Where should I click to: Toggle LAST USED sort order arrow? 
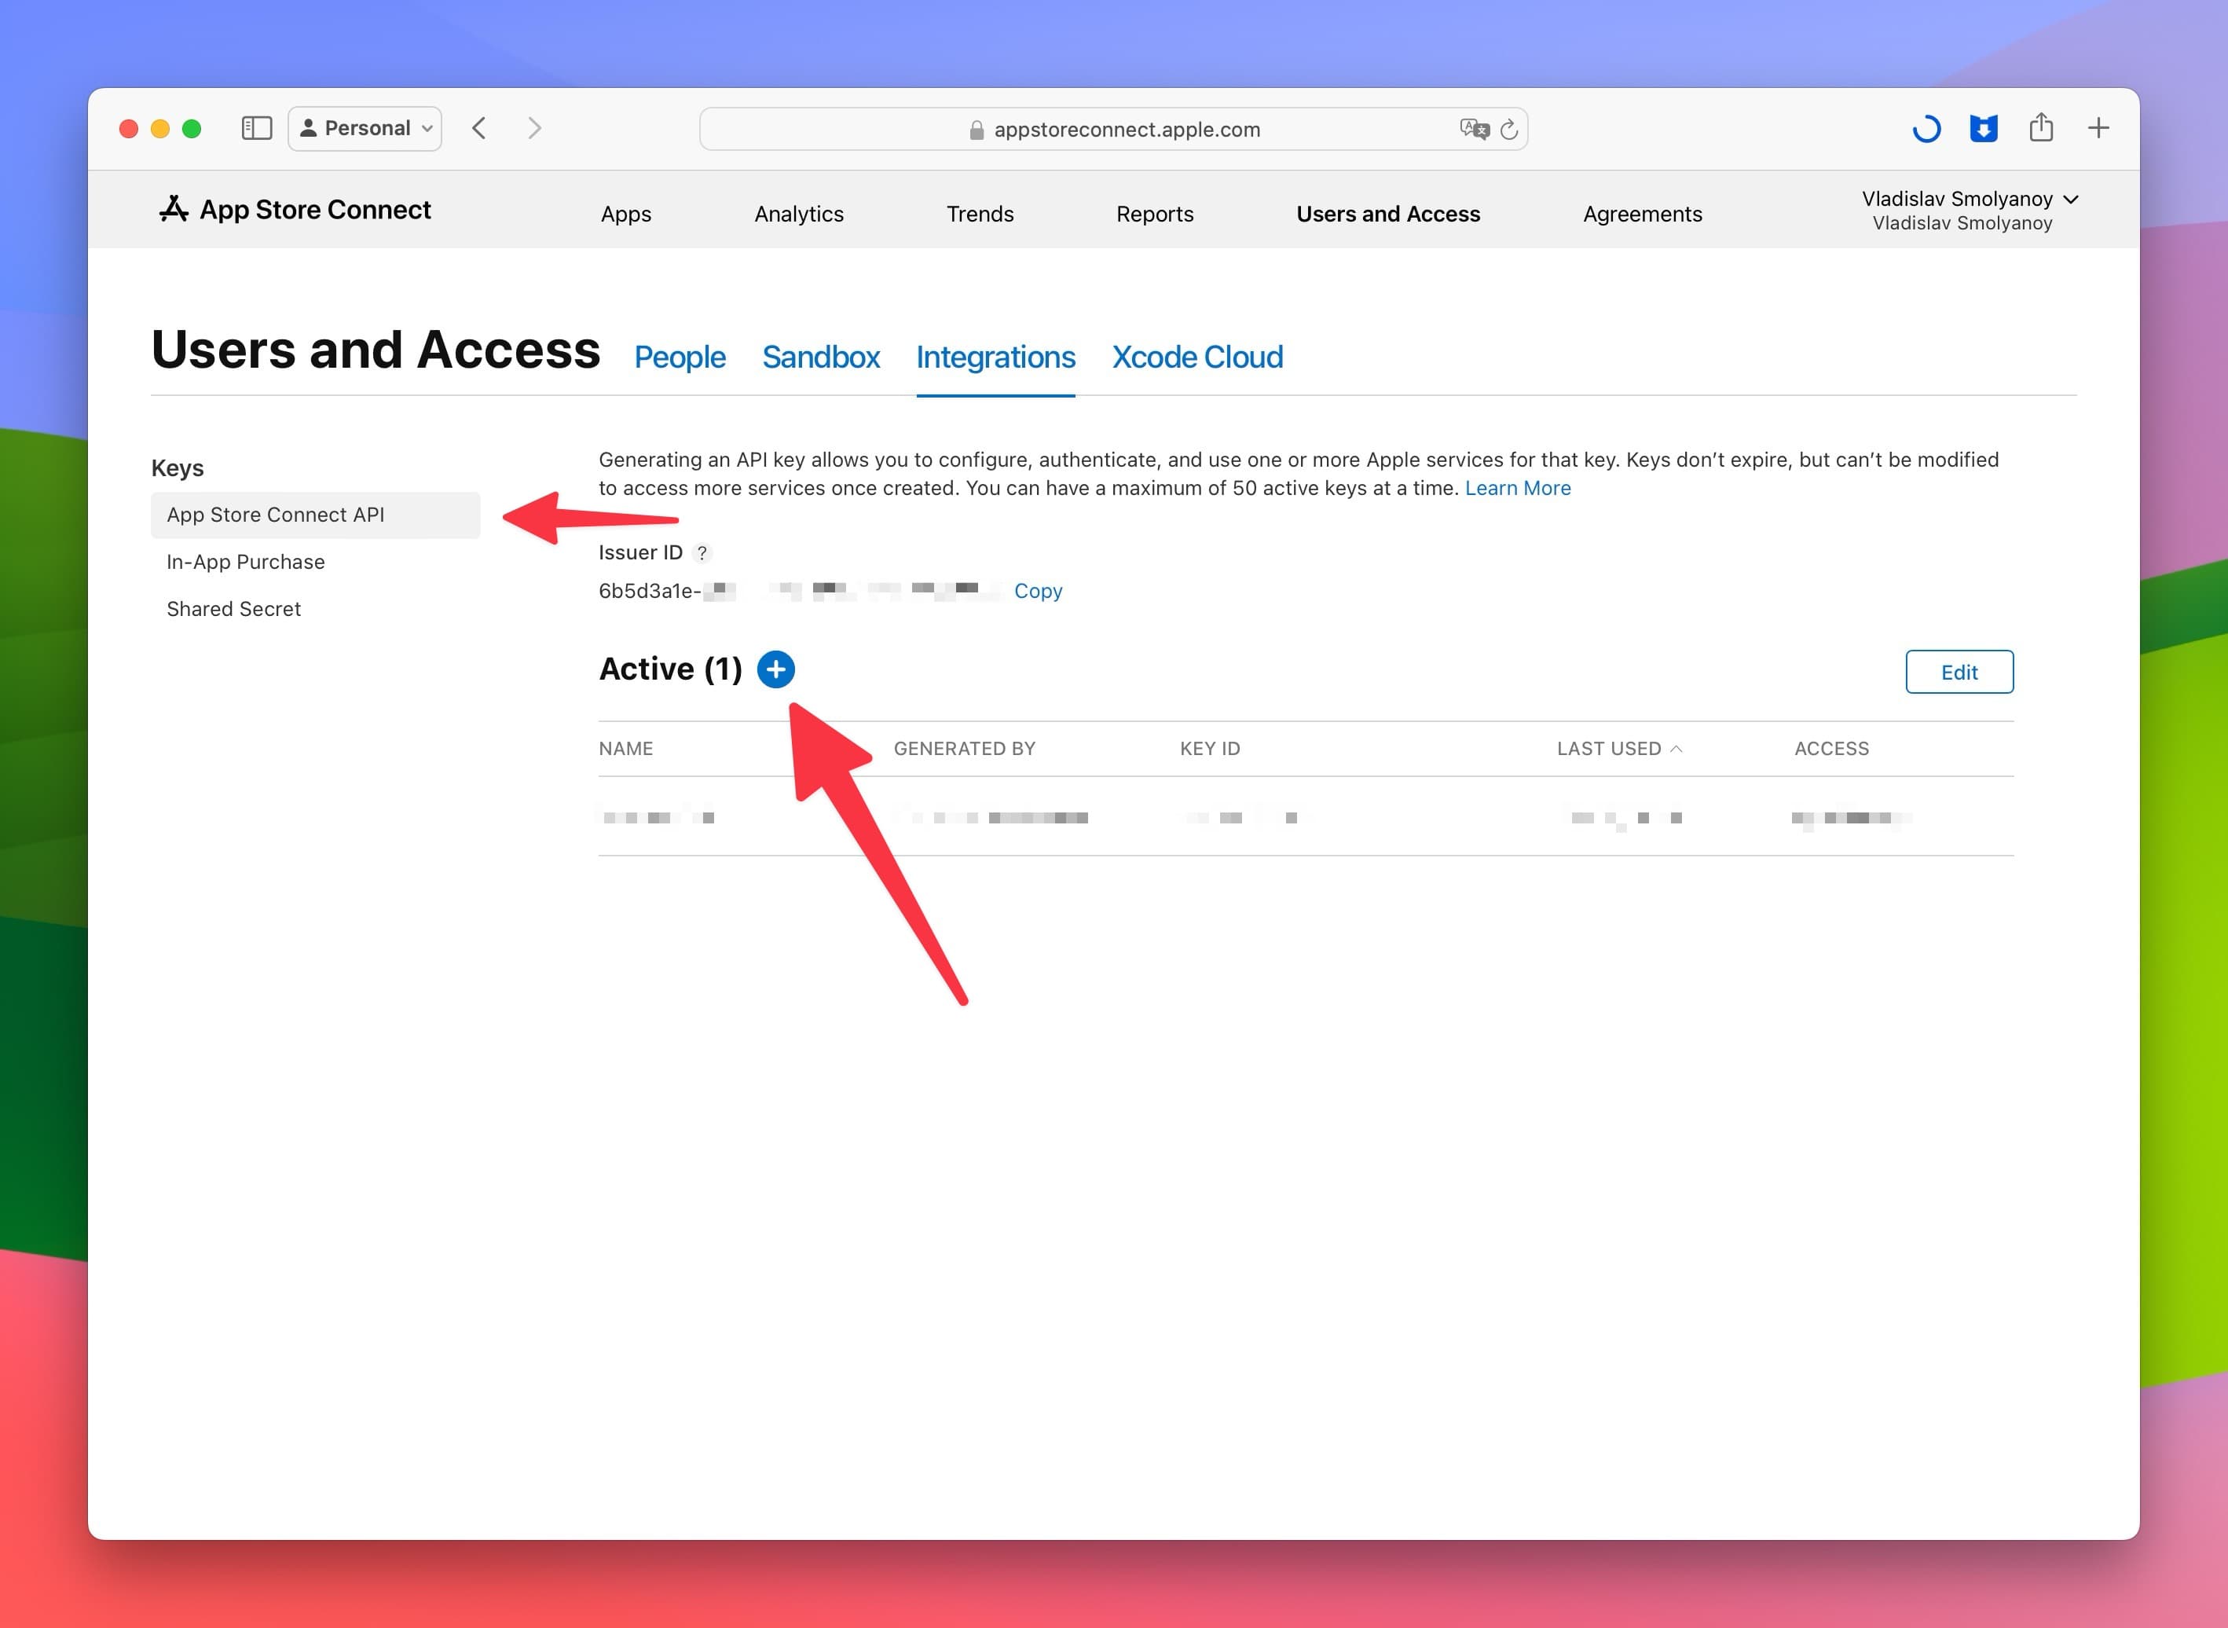(x=1676, y=749)
